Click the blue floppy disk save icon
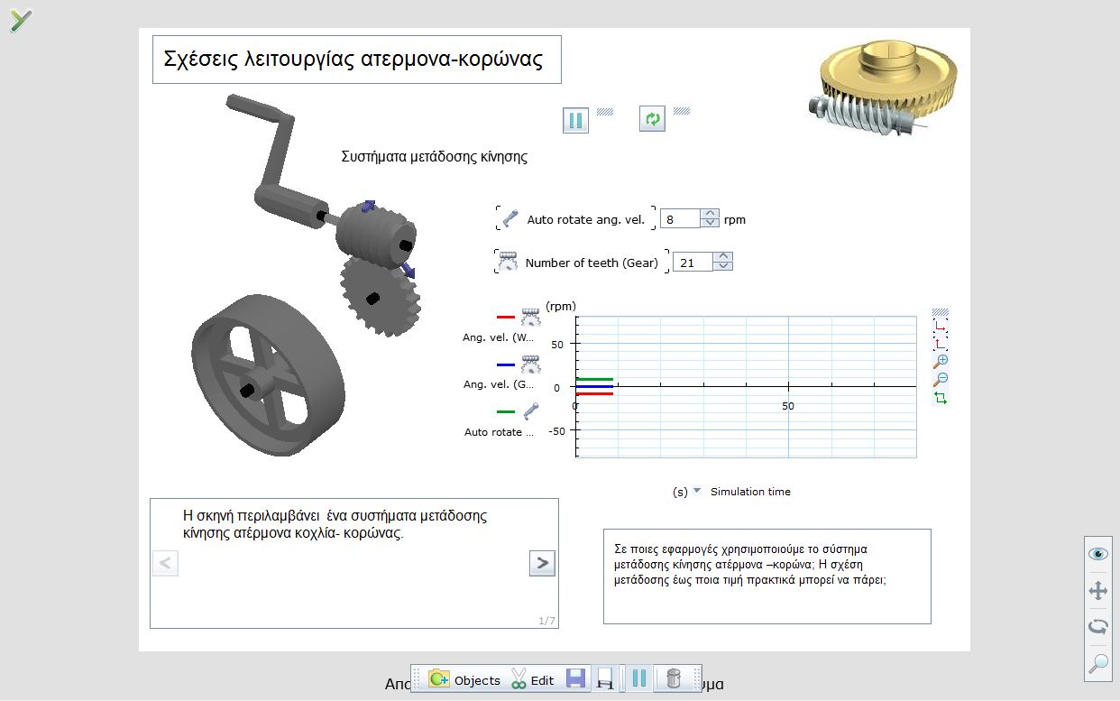The height and width of the screenshot is (701, 1120). tap(575, 679)
